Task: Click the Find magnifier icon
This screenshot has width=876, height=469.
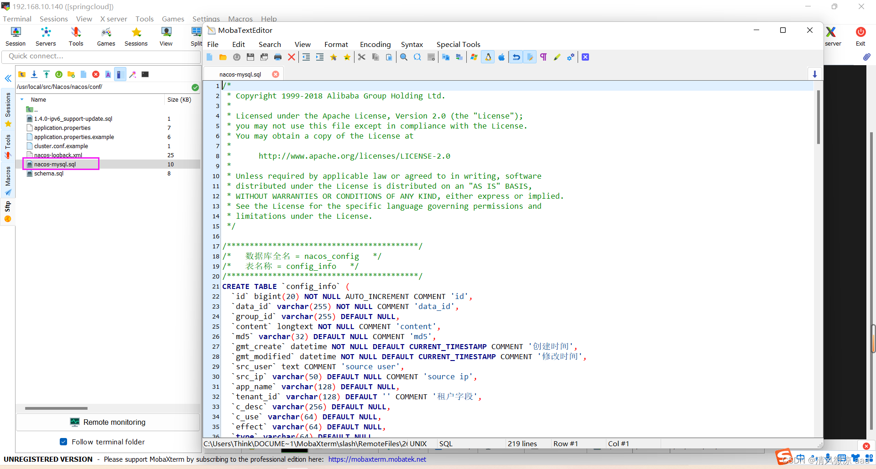Action: 404,57
